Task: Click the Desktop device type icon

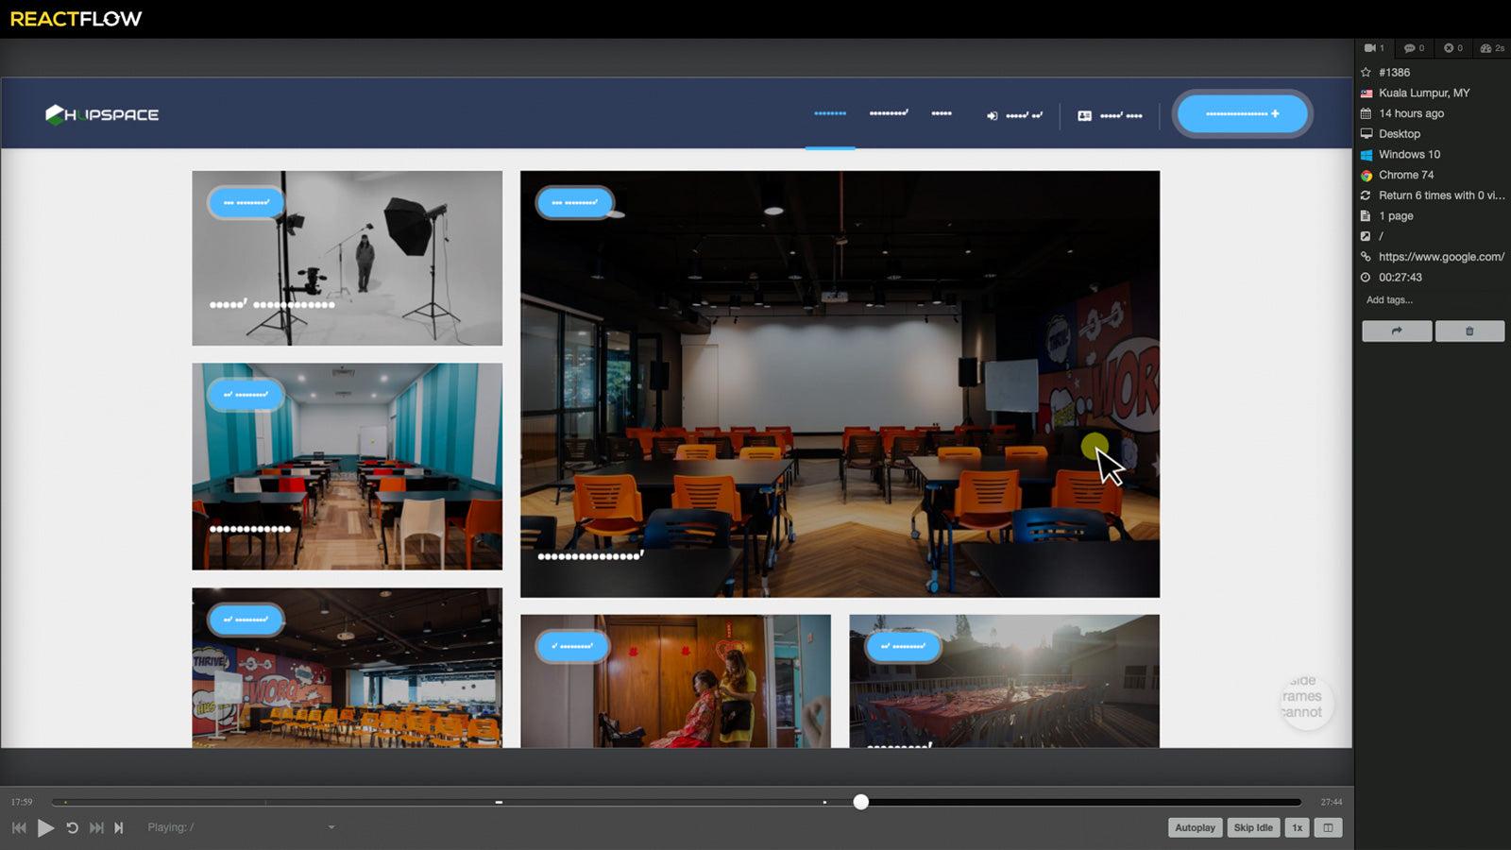Action: pyautogui.click(x=1367, y=133)
